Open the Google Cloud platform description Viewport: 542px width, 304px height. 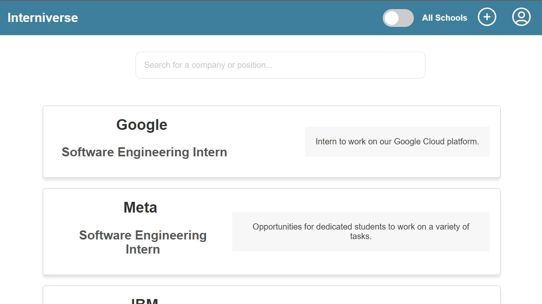coord(397,141)
